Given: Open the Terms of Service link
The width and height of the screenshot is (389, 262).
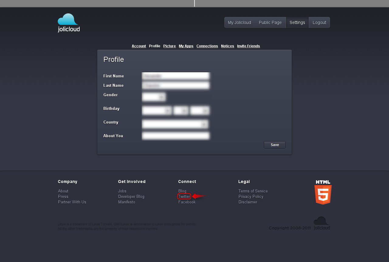Looking at the screenshot, I should pyautogui.click(x=253, y=191).
